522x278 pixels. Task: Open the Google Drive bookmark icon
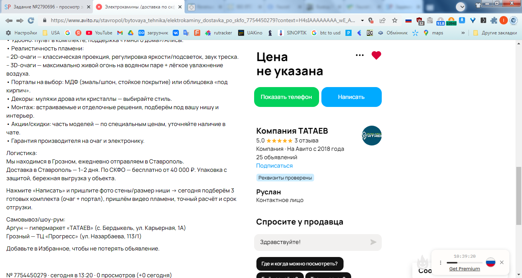click(x=130, y=33)
